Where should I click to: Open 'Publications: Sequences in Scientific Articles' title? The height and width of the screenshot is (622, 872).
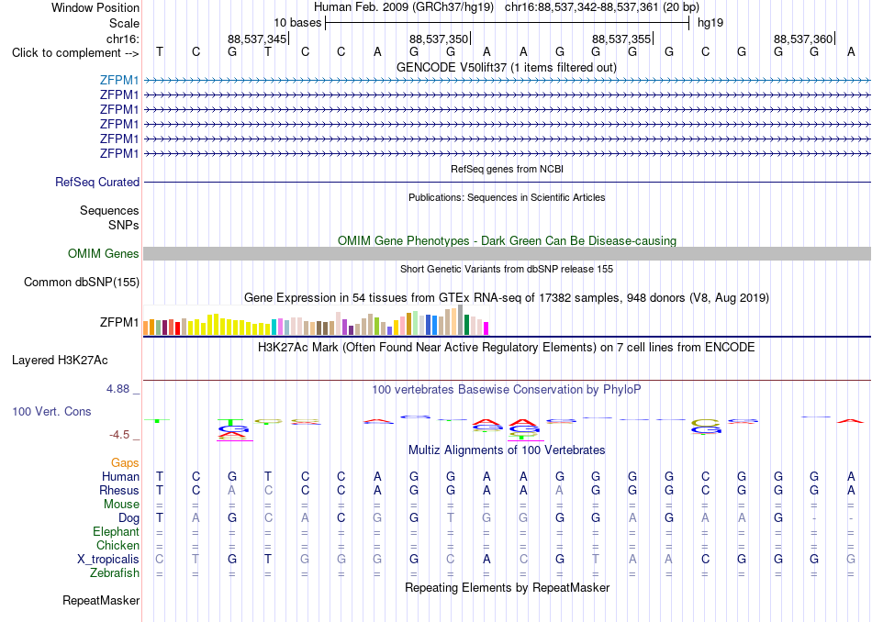[507, 197]
